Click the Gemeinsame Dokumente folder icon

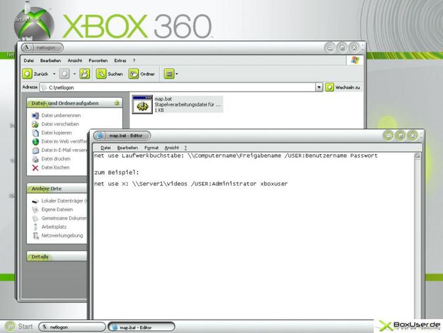36,218
